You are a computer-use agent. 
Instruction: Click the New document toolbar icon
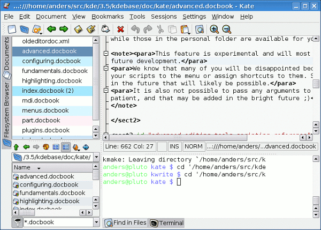(10, 29)
